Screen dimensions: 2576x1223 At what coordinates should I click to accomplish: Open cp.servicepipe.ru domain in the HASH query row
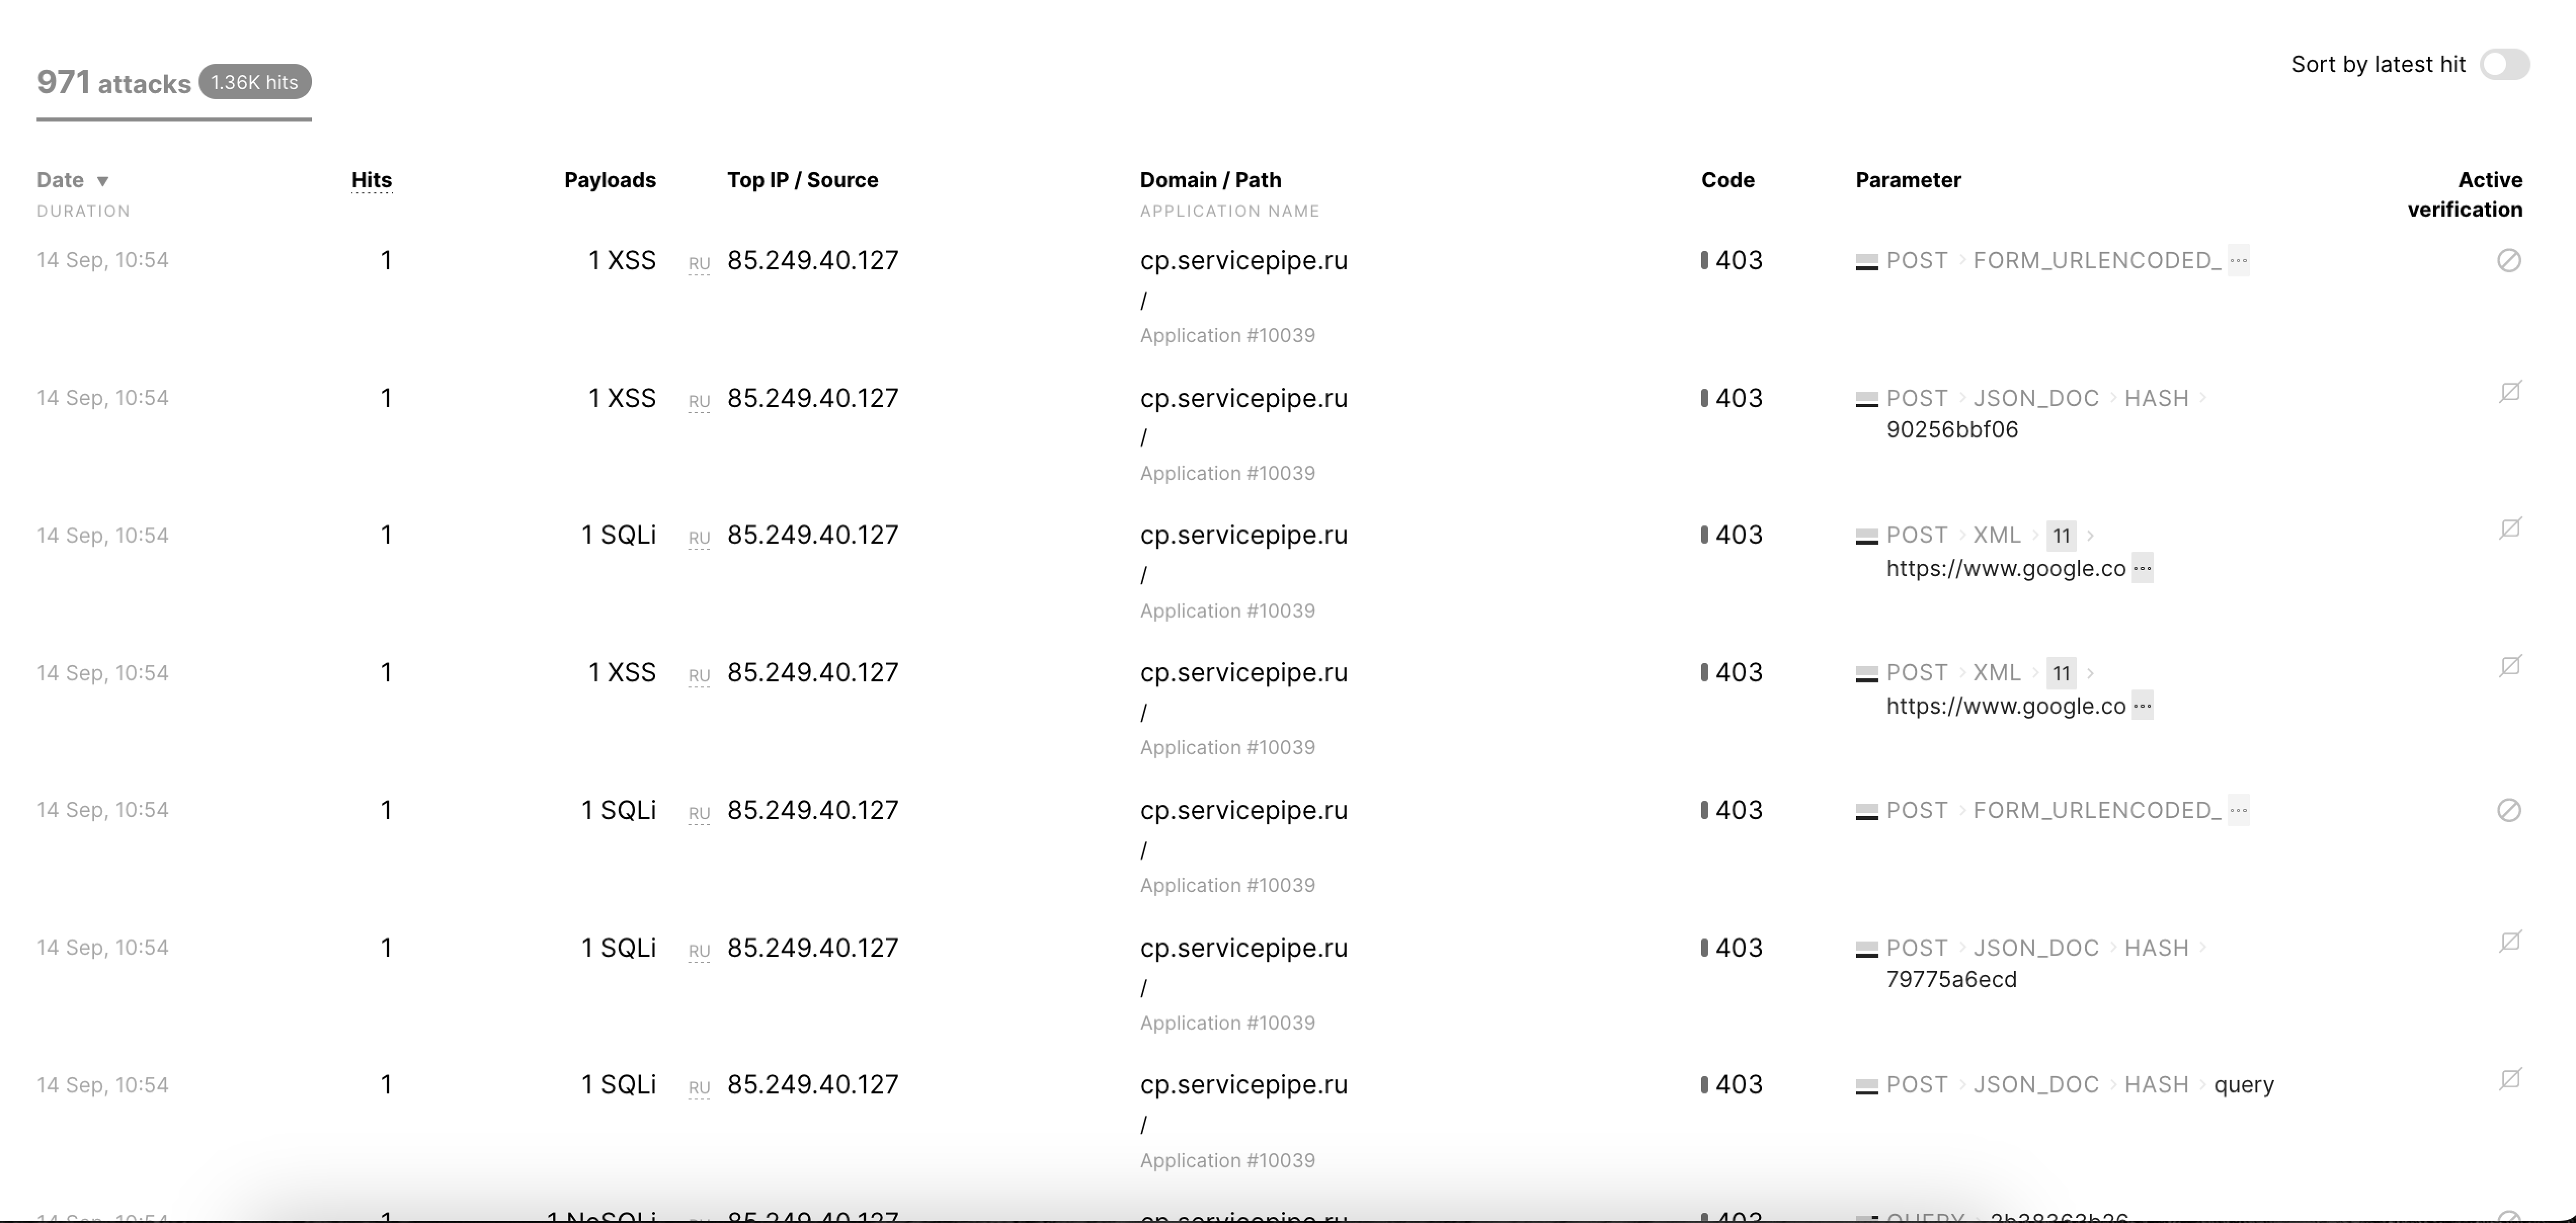tap(1243, 1085)
